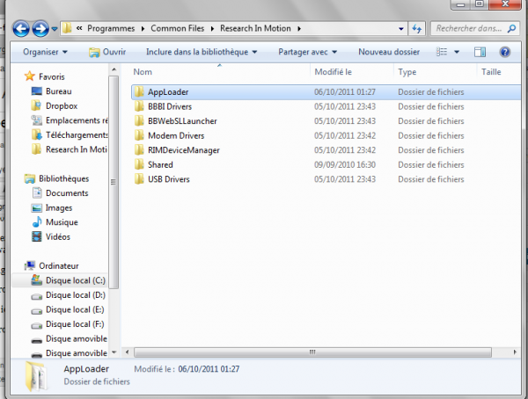Viewport: 528px width, 399px height.
Task: Open the Partager avec menu
Action: [307, 52]
